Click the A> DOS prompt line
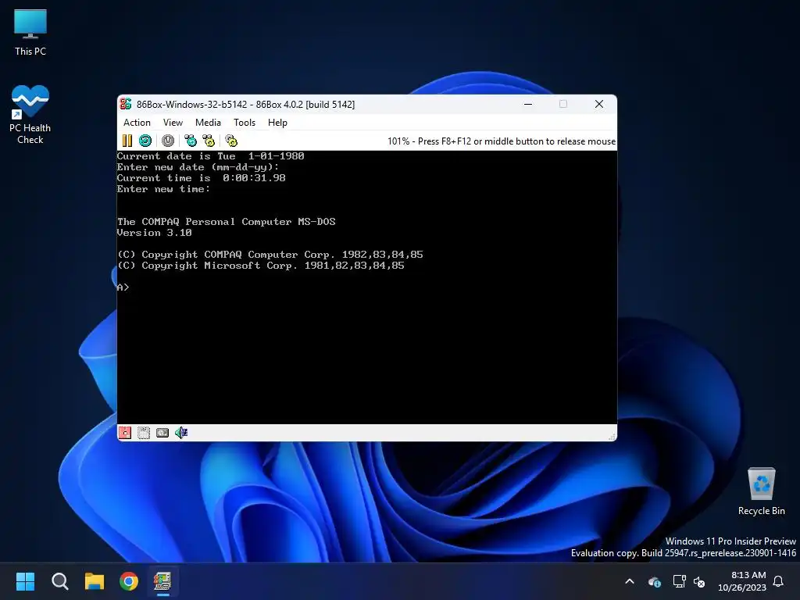The width and height of the screenshot is (800, 600). (123, 287)
